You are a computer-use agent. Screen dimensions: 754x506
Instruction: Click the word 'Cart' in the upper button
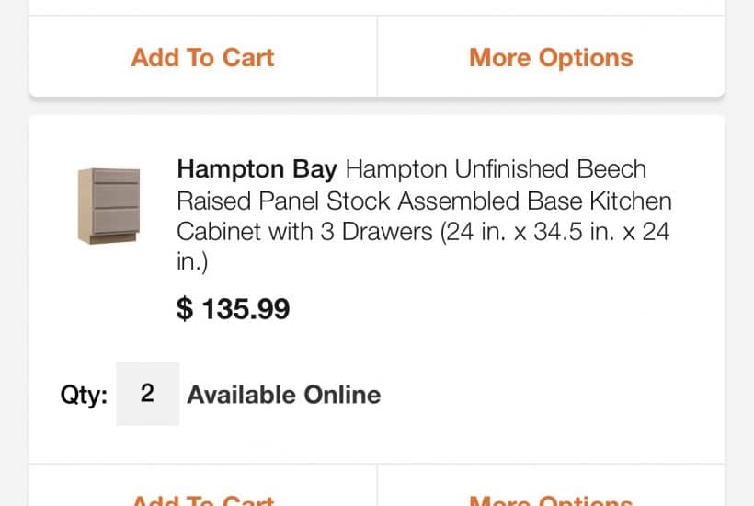pos(247,57)
